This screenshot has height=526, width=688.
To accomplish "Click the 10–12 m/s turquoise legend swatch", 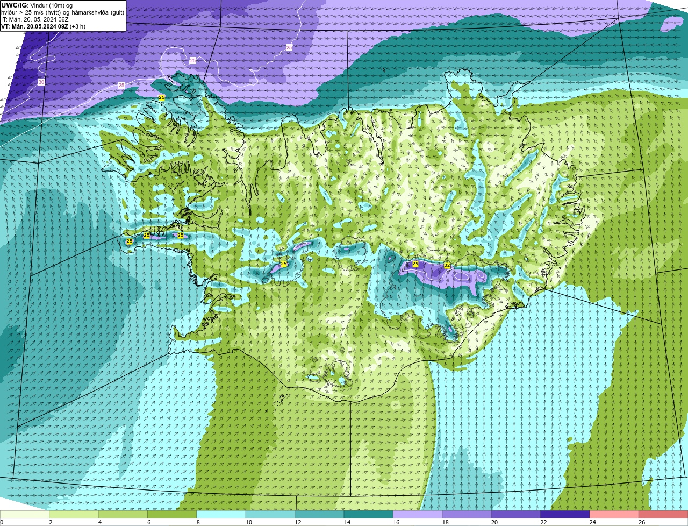I will (271, 515).
